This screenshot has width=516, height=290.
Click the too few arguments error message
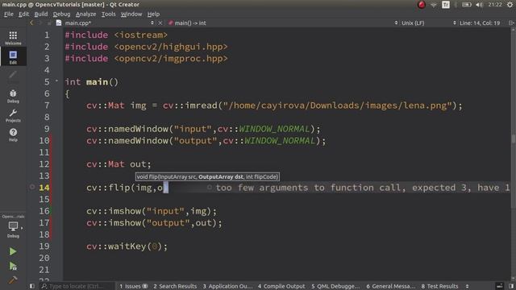[x=362, y=188]
